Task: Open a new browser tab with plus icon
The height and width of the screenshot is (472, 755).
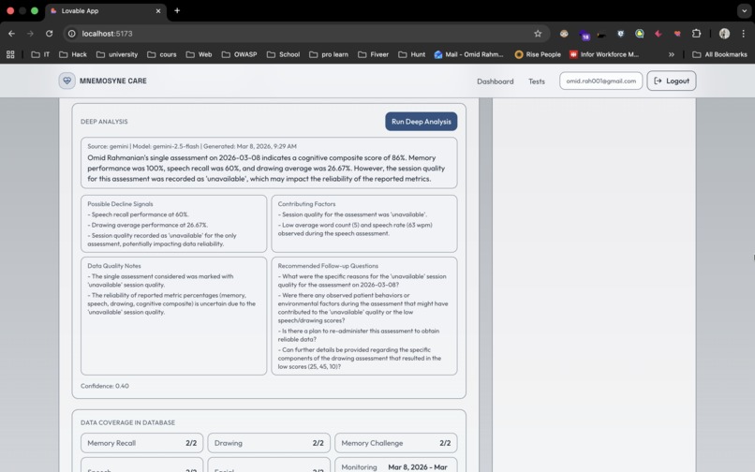Action: point(177,10)
